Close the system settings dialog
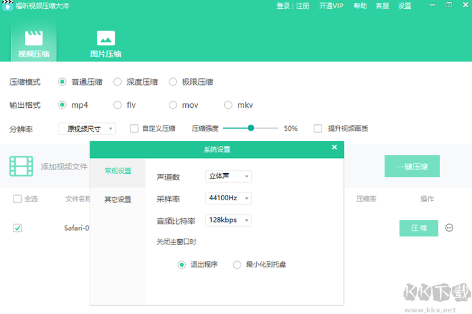The width and height of the screenshot is (472, 314). (x=335, y=148)
